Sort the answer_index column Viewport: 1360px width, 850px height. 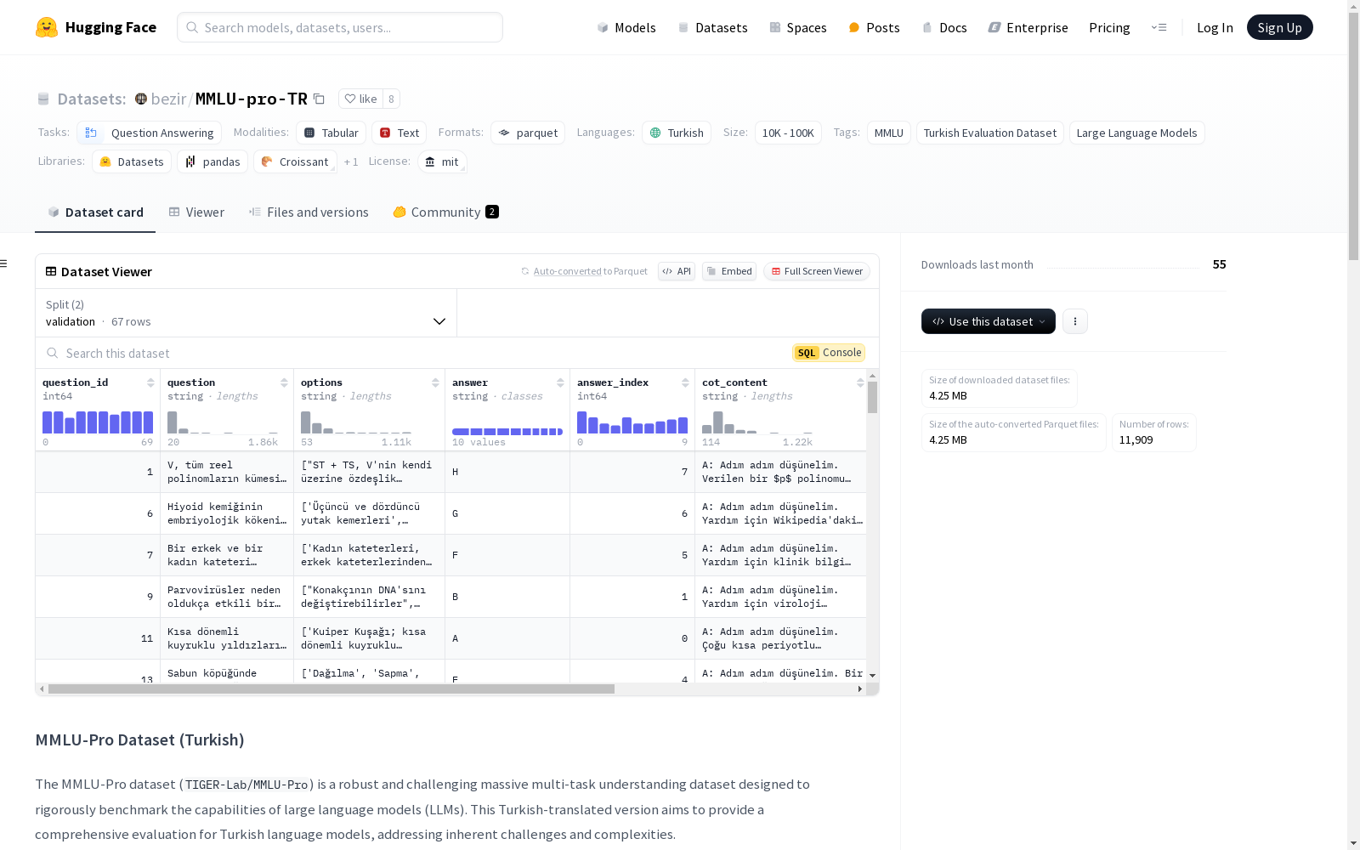pyautogui.click(x=685, y=382)
